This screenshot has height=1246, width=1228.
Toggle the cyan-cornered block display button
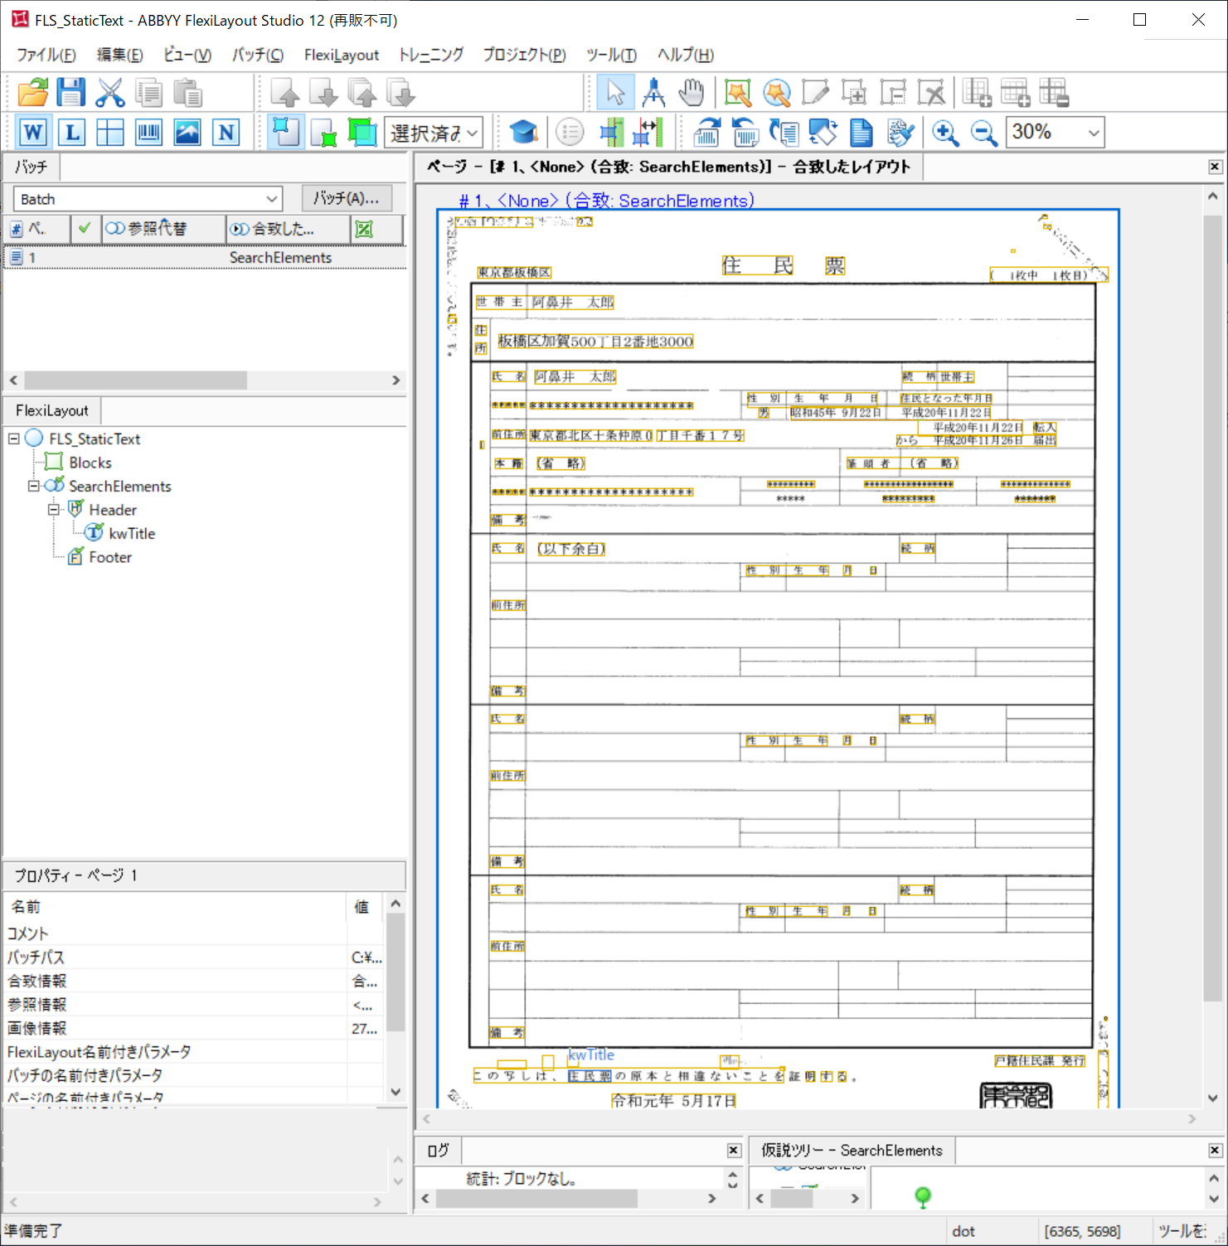[x=285, y=132]
